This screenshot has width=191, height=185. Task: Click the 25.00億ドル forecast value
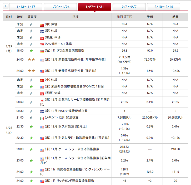tap(150, 118)
